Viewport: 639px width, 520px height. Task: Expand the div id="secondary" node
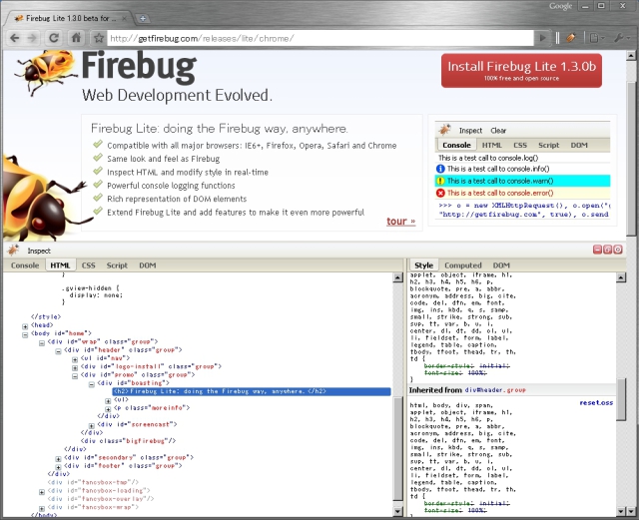[x=58, y=459]
